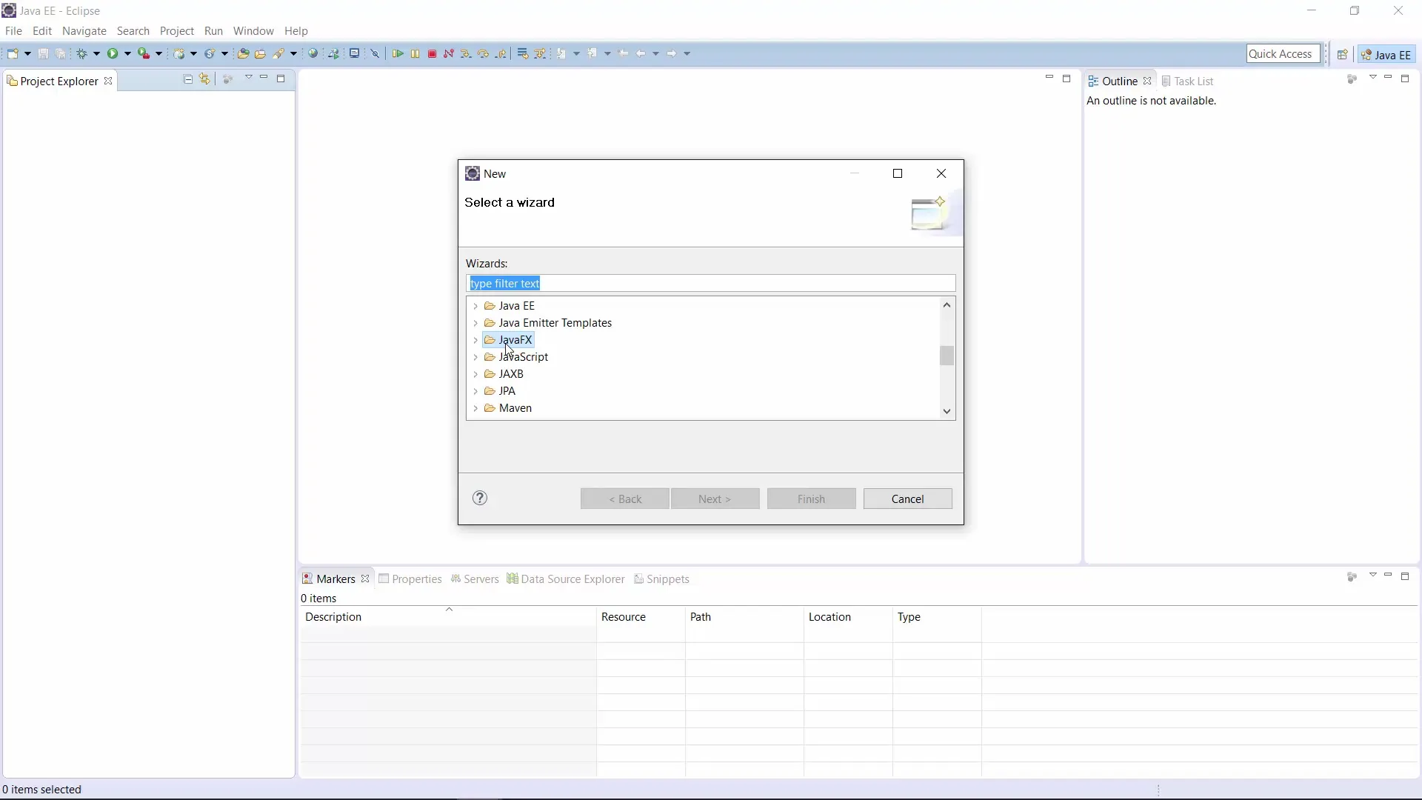This screenshot has width=1422, height=800.
Task: Click Collapse All in Project Explorer
Action: click(188, 79)
